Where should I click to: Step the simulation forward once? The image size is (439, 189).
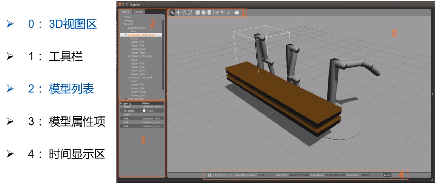pyautogui.click(x=216, y=175)
